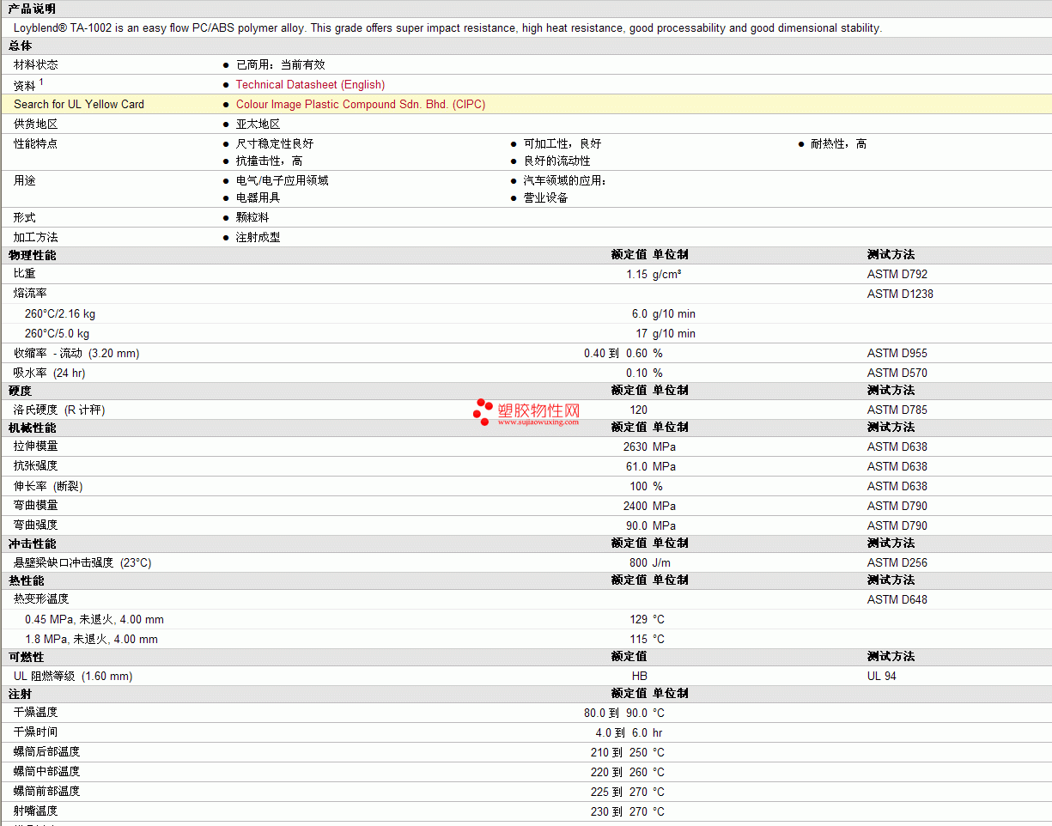1052x826 pixels.
Task: Select the 产品说明 section header
Action: [32, 9]
